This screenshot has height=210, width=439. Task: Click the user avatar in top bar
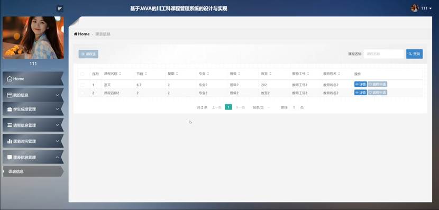tap(415, 8)
